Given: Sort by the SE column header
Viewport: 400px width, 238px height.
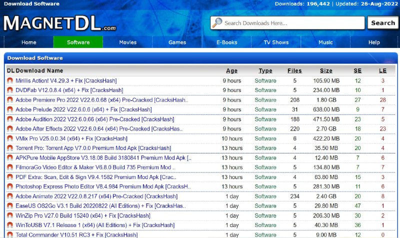Looking at the screenshot, I should pos(357,70).
